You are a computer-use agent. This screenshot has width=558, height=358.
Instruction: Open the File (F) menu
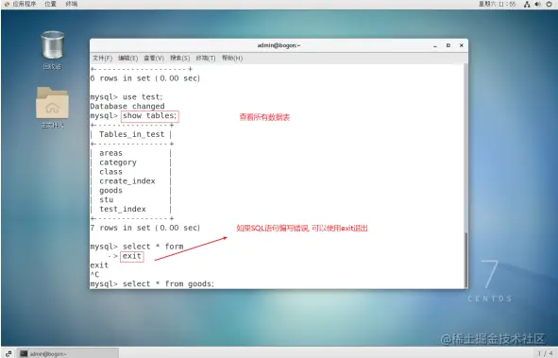[x=103, y=58]
